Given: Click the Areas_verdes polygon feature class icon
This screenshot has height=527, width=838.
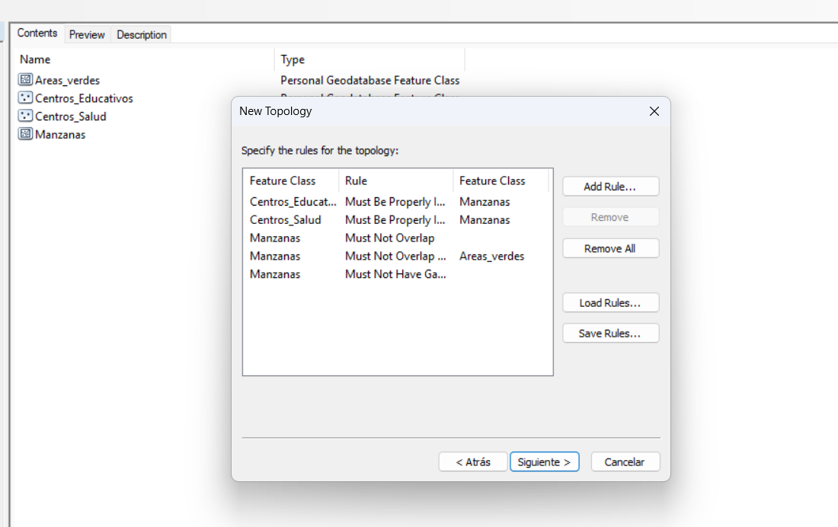Looking at the screenshot, I should [26, 80].
